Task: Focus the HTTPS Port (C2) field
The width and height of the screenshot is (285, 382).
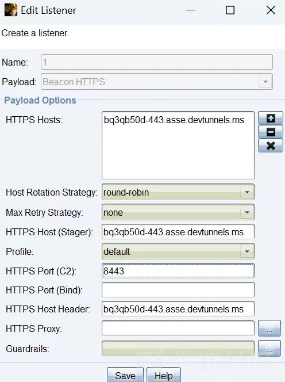Action: click(x=178, y=270)
